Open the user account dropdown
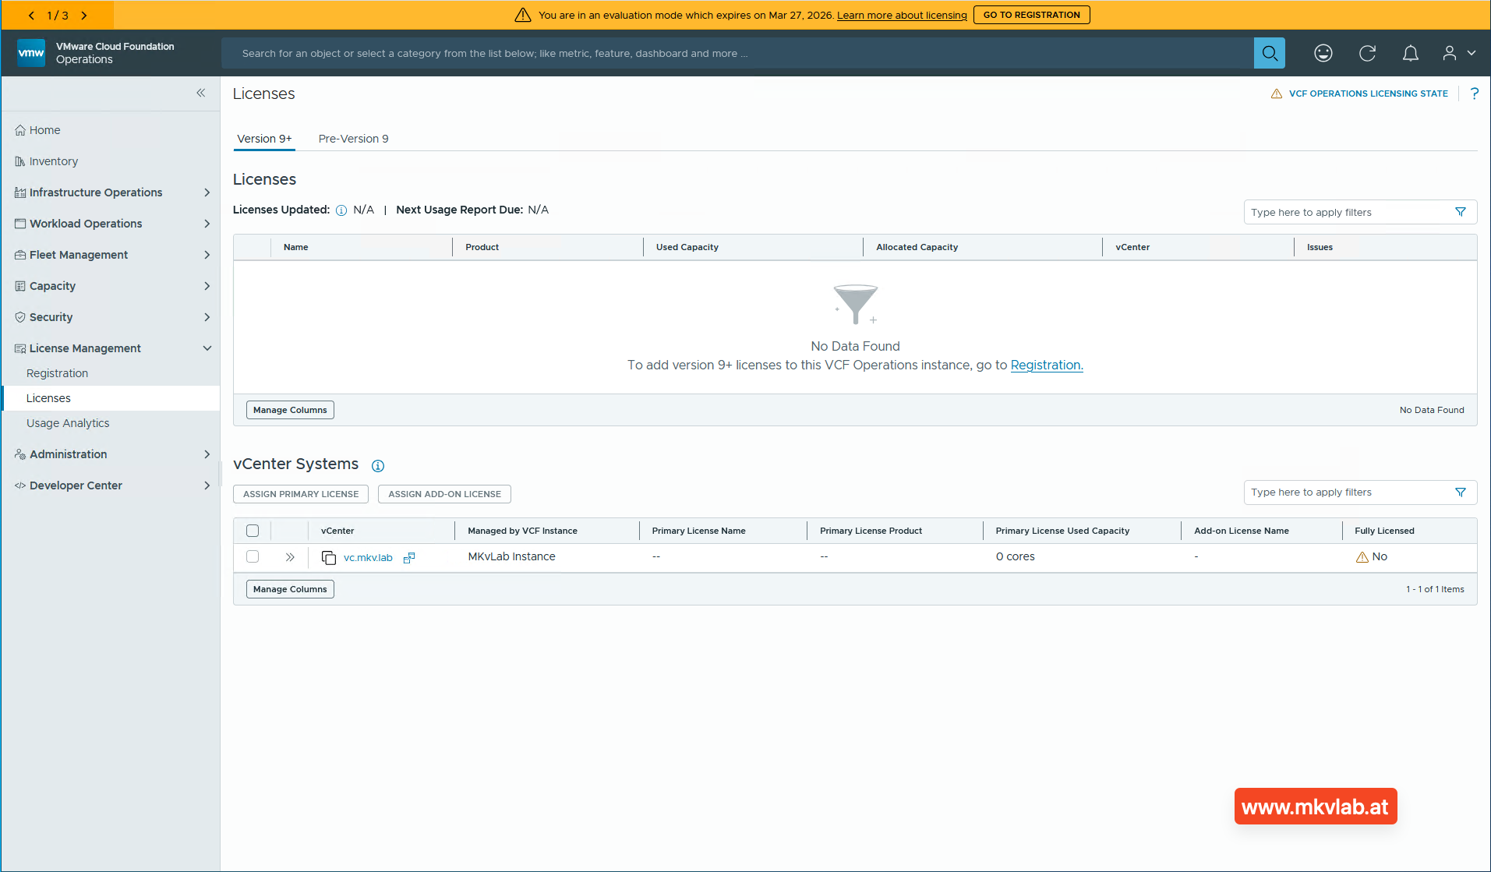The image size is (1491, 872). click(x=1458, y=53)
